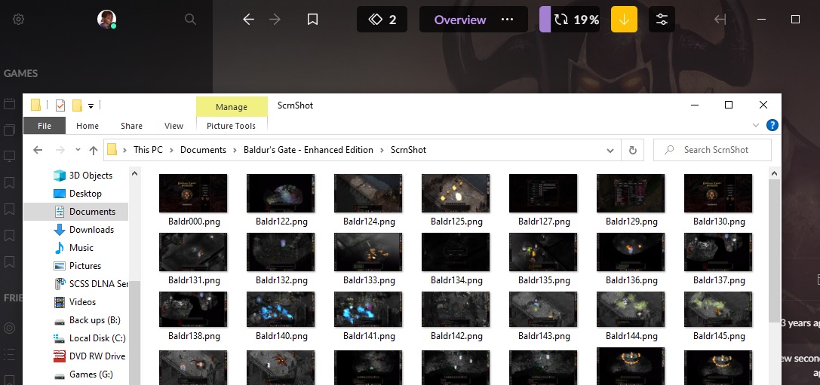Click the GOG sidebar calendar icon under Games
The width and height of the screenshot is (820, 385).
click(9, 103)
